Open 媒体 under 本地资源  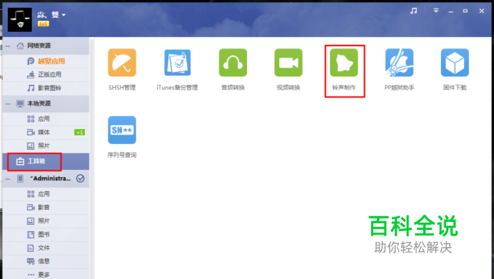[46, 132]
